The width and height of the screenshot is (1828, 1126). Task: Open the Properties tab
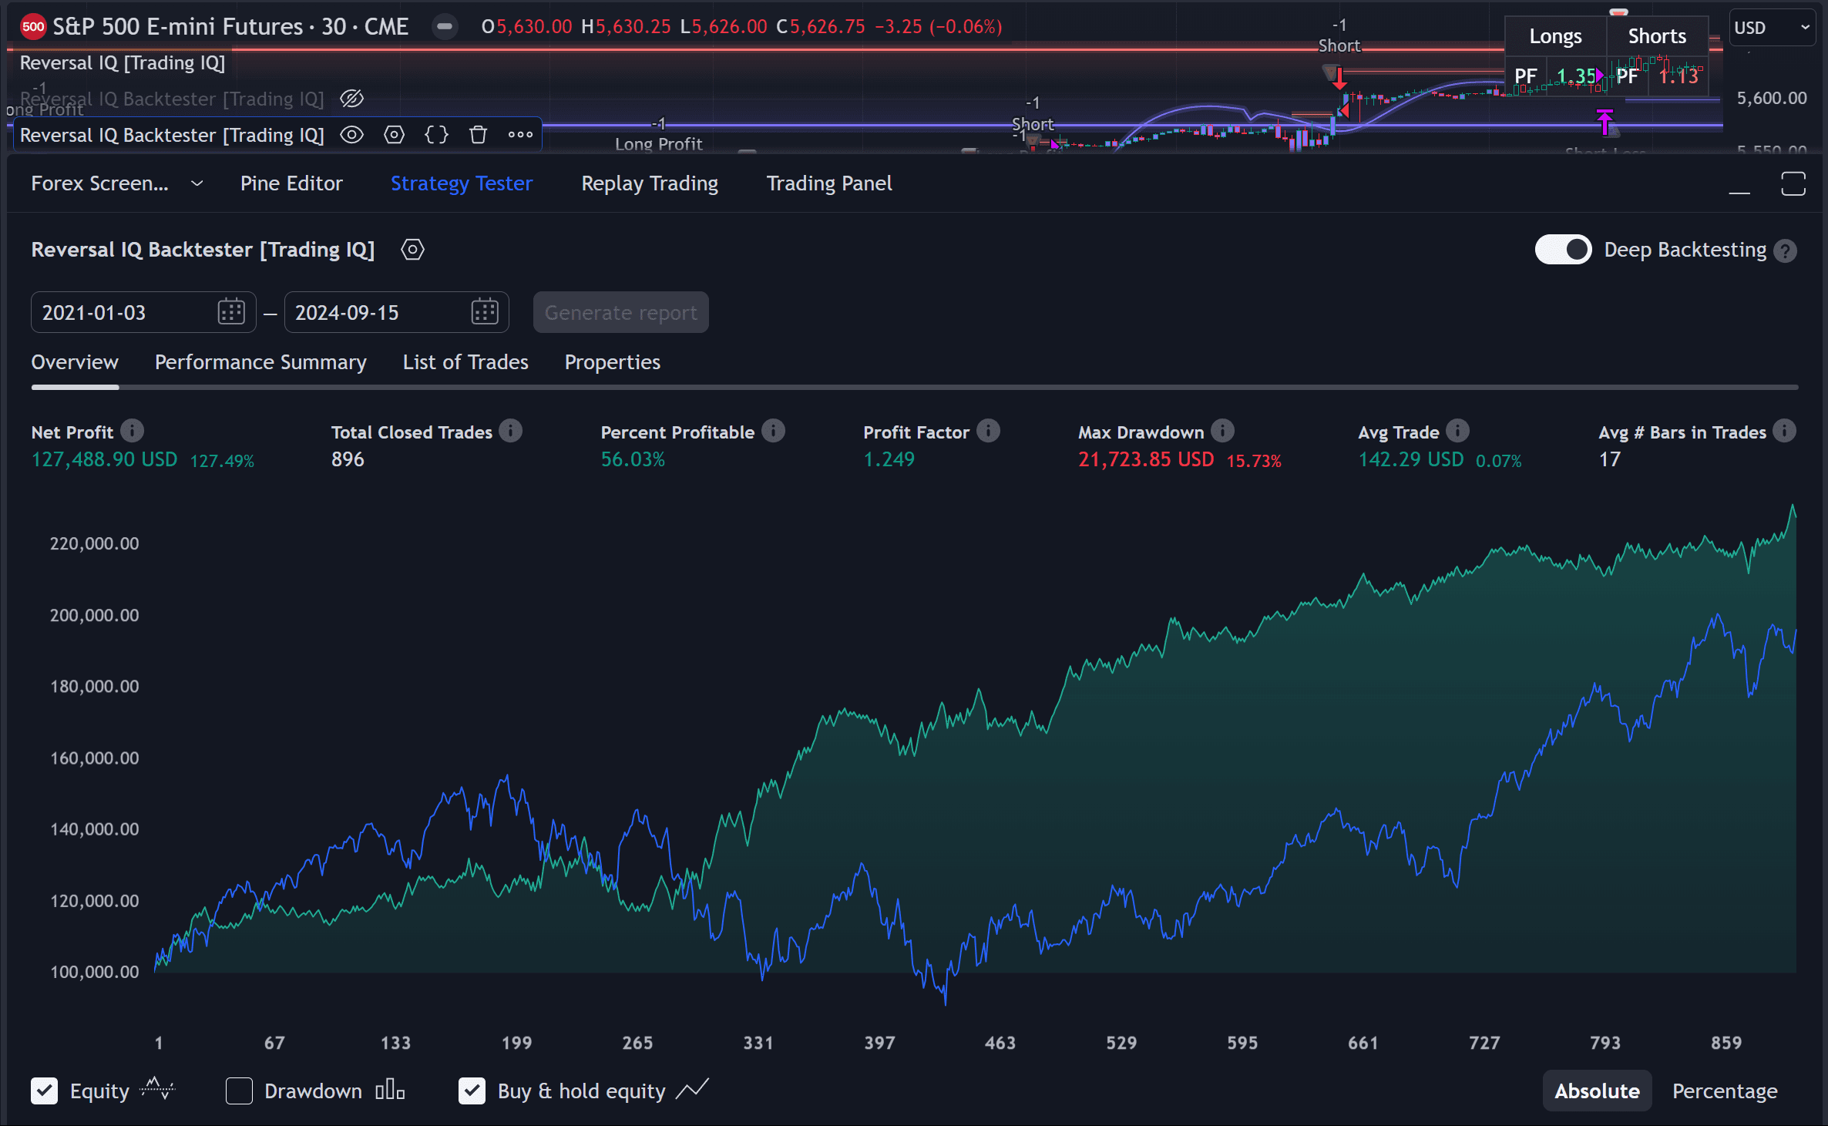[x=613, y=362]
